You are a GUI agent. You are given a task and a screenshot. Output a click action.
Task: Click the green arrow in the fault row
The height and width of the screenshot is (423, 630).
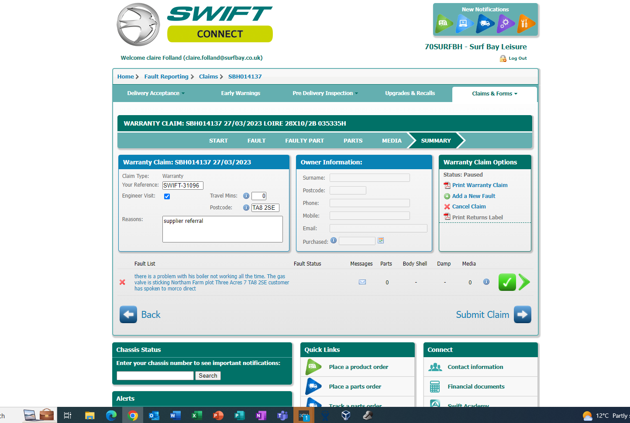click(x=524, y=282)
